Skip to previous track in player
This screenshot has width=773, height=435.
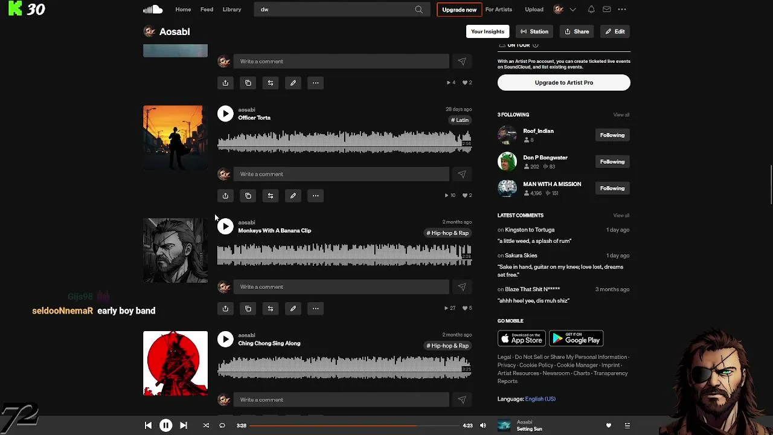tap(148, 425)
